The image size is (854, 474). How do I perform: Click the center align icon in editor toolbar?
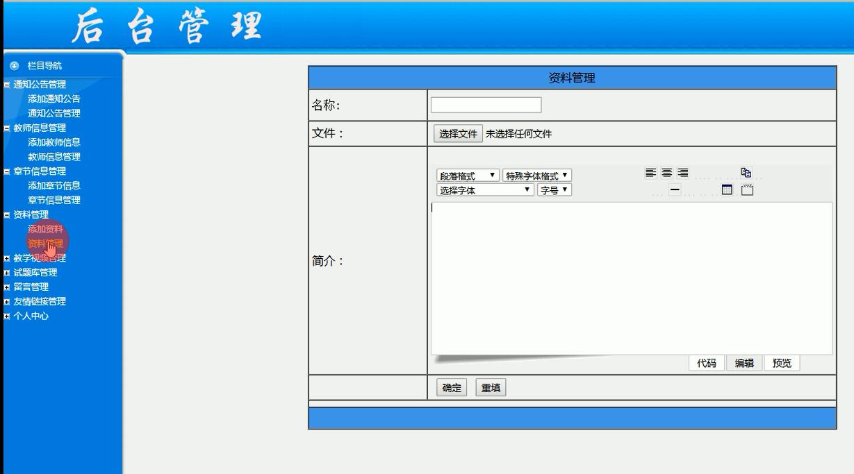pos(666,173)
